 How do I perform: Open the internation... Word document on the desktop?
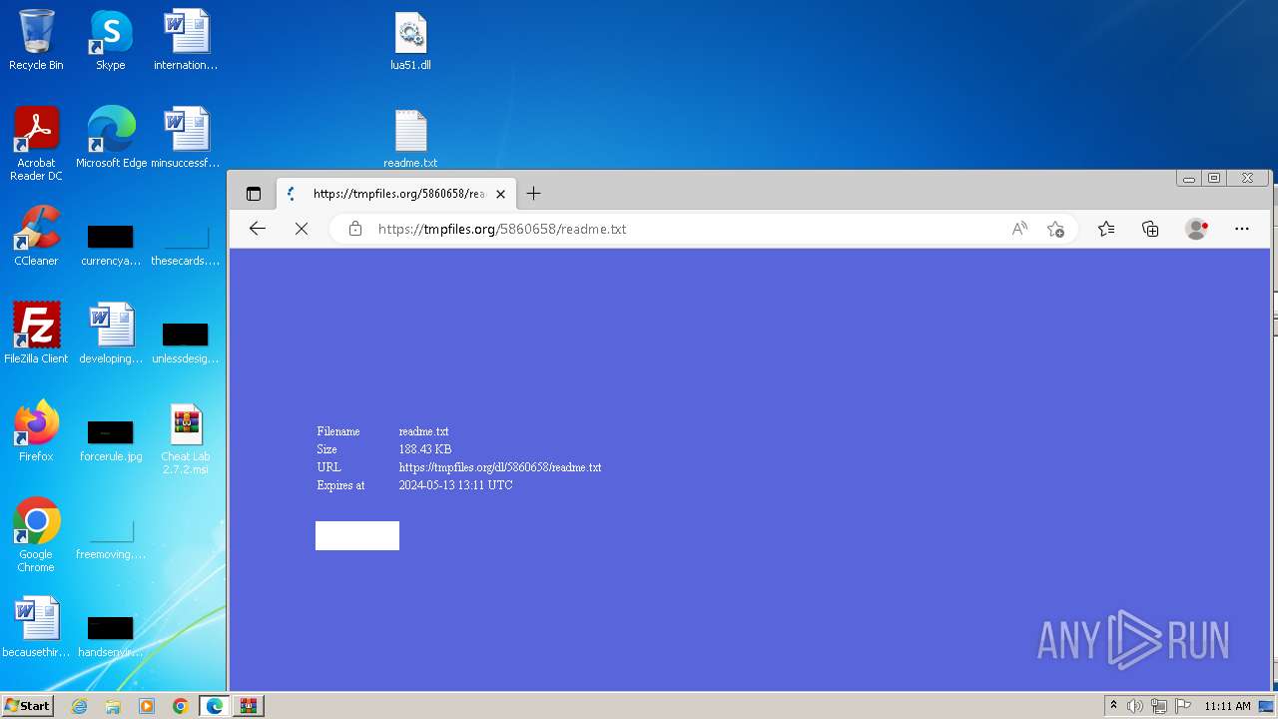[186, 40]
